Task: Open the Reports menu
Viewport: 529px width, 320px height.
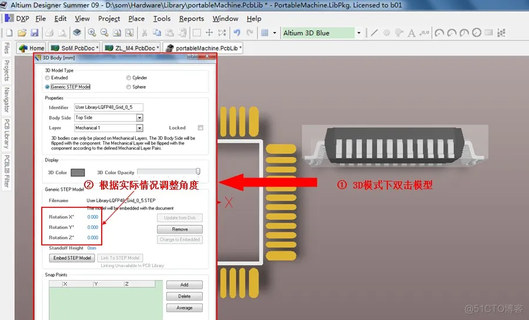Action: pos(191,19)
